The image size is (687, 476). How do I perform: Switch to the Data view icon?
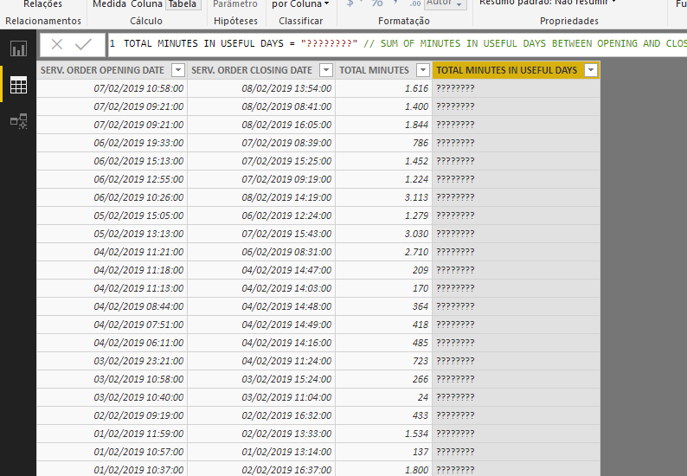point(18,85)
